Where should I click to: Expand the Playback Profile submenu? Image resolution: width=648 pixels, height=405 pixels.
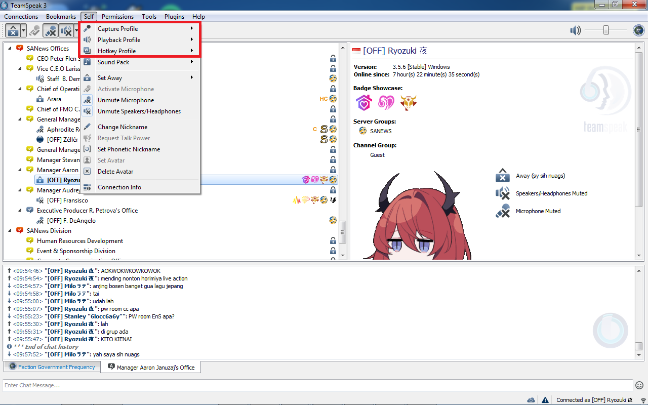(140, 40)
